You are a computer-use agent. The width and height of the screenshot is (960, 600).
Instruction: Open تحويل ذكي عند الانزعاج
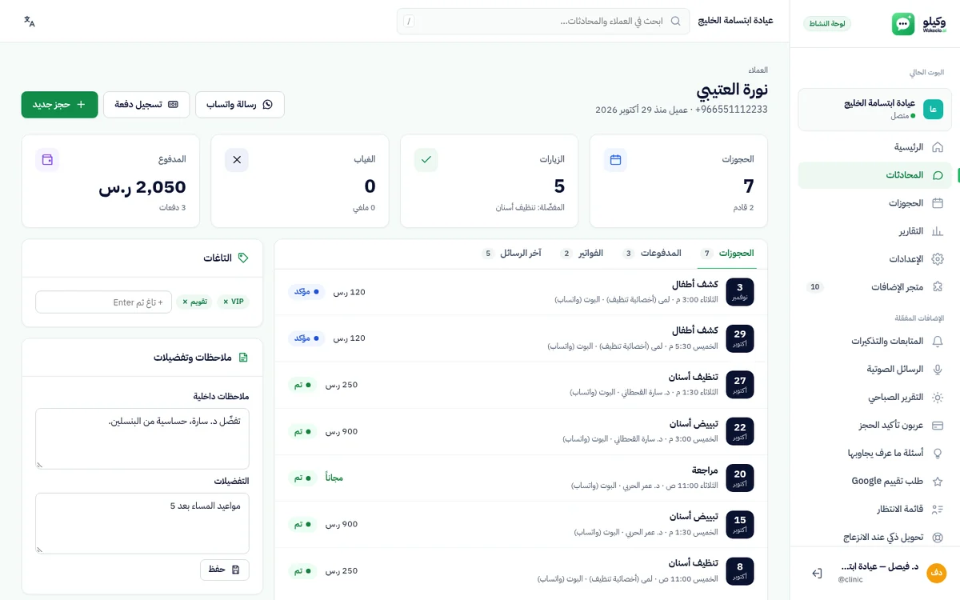pos(874,537)
